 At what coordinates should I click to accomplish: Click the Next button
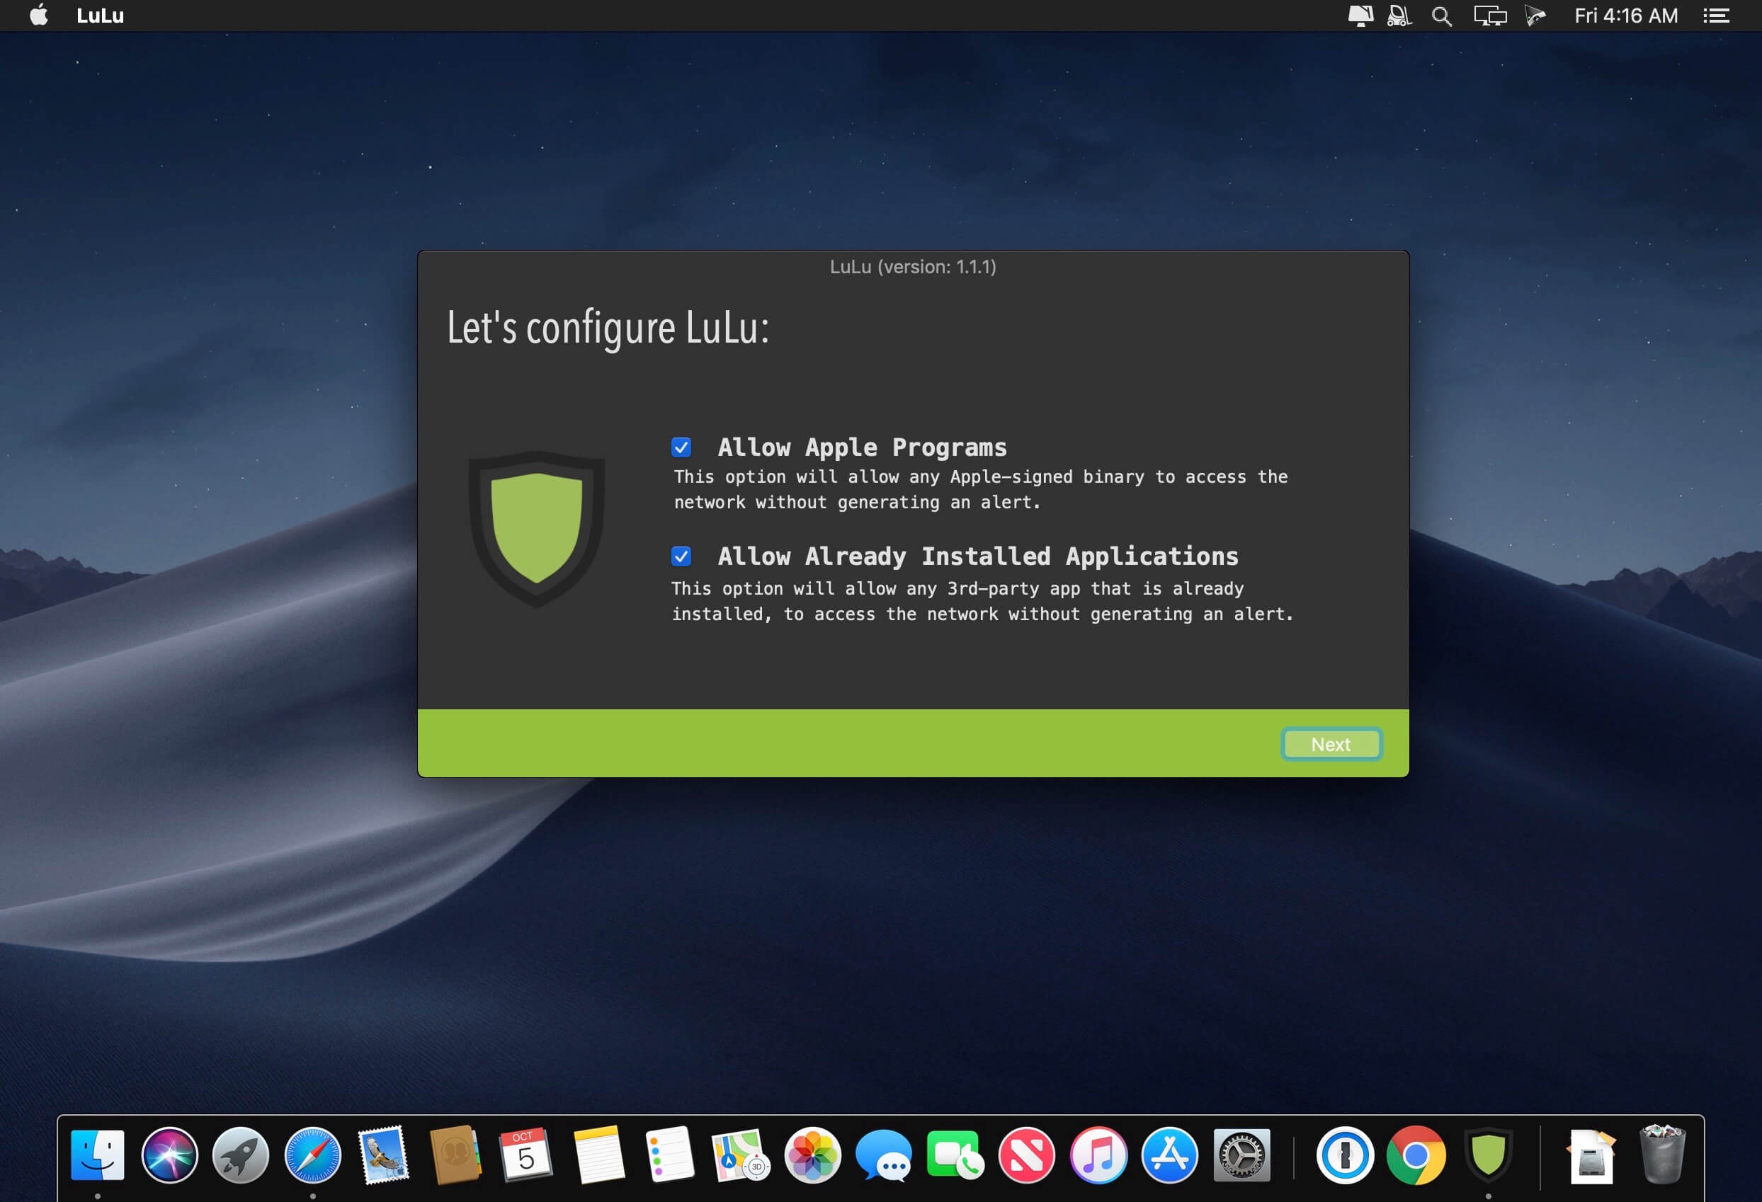(x=1331, y=744)
